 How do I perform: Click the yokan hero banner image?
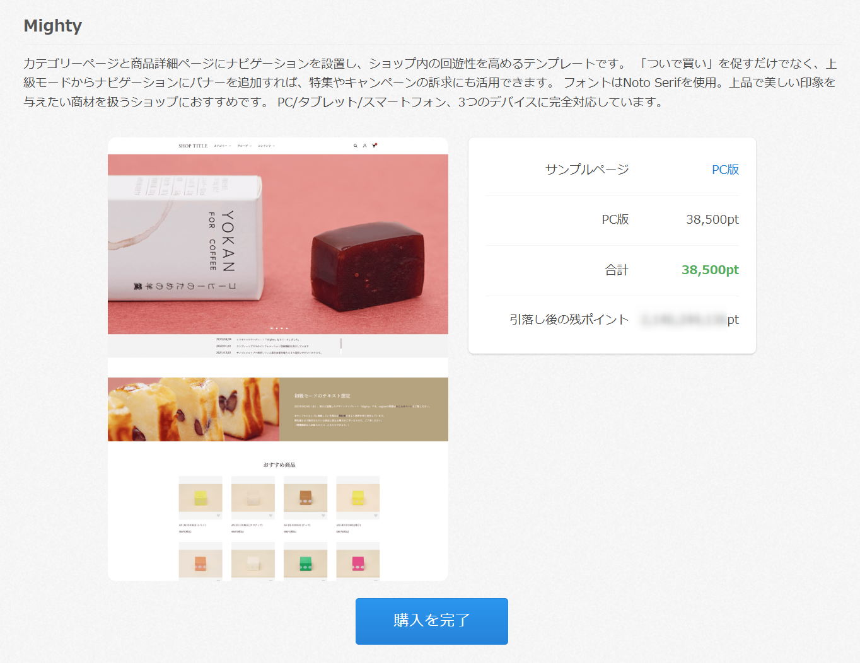[278, 244]
